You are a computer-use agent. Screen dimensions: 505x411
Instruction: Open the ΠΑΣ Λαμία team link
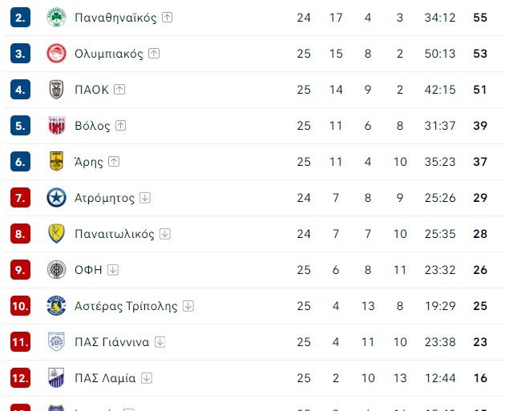[x=104, y=378]
